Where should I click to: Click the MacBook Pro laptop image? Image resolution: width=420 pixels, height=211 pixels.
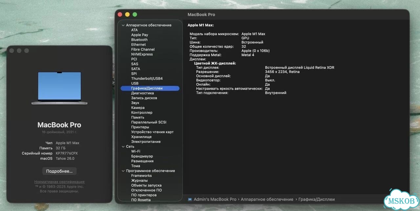[59, 88]
